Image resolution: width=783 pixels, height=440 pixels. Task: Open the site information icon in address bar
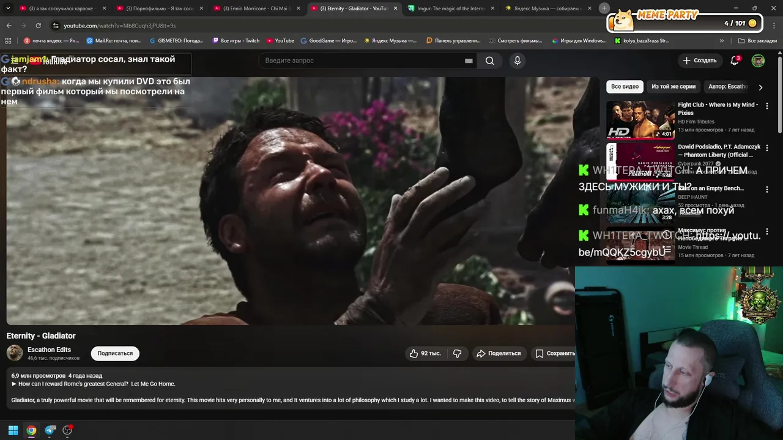tap(56, 26)
